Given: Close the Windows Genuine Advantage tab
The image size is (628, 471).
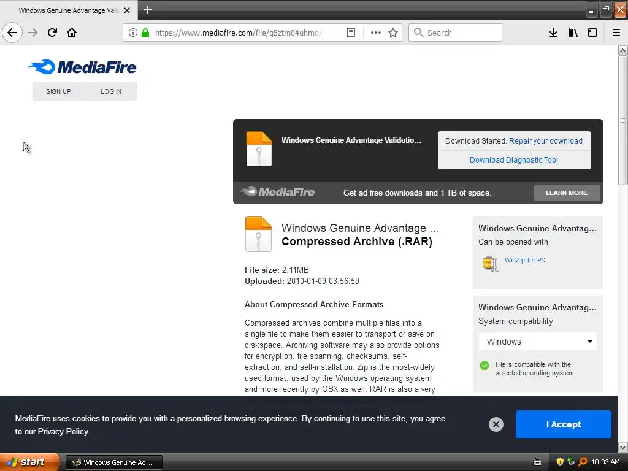Looking at the screenshot, I should (127, 10).
